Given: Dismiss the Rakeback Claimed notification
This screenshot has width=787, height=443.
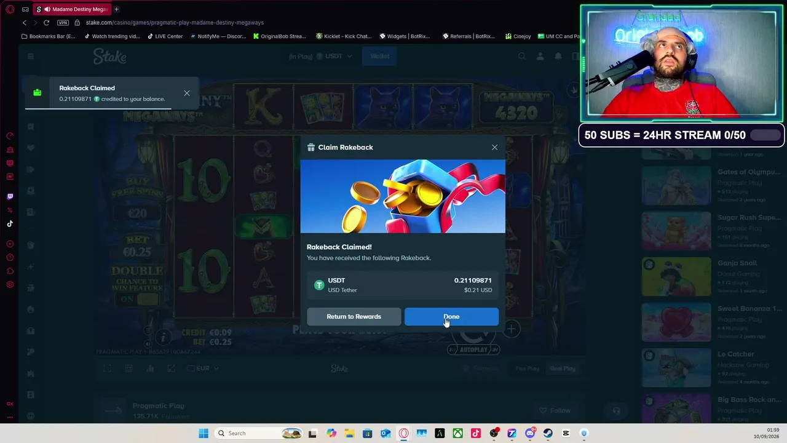Looking at the screenshot, I should click(x=187, y=94).
